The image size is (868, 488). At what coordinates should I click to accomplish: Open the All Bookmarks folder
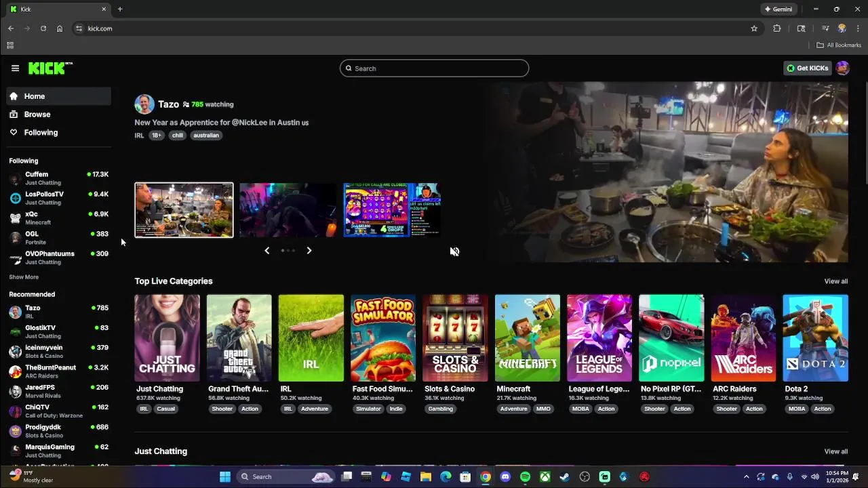click(x=839, y=45)
